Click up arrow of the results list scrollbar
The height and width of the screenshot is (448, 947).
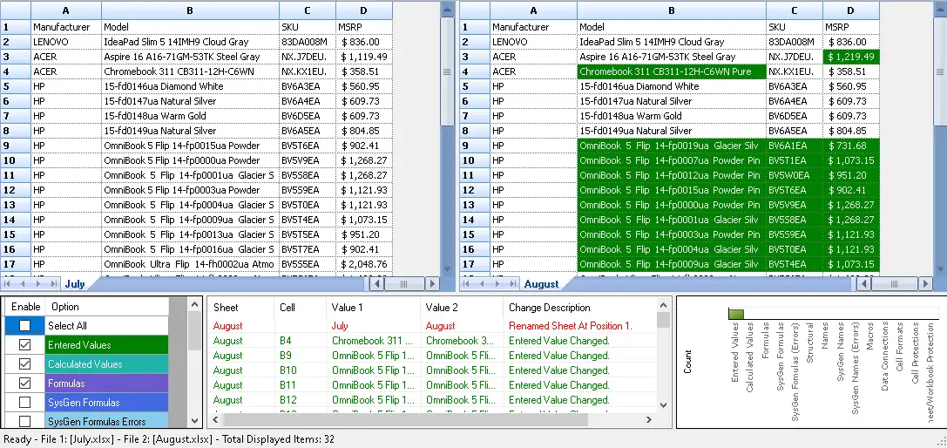[663, 306]
